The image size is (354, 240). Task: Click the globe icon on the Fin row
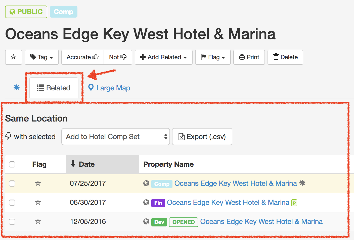click(146, 203)
